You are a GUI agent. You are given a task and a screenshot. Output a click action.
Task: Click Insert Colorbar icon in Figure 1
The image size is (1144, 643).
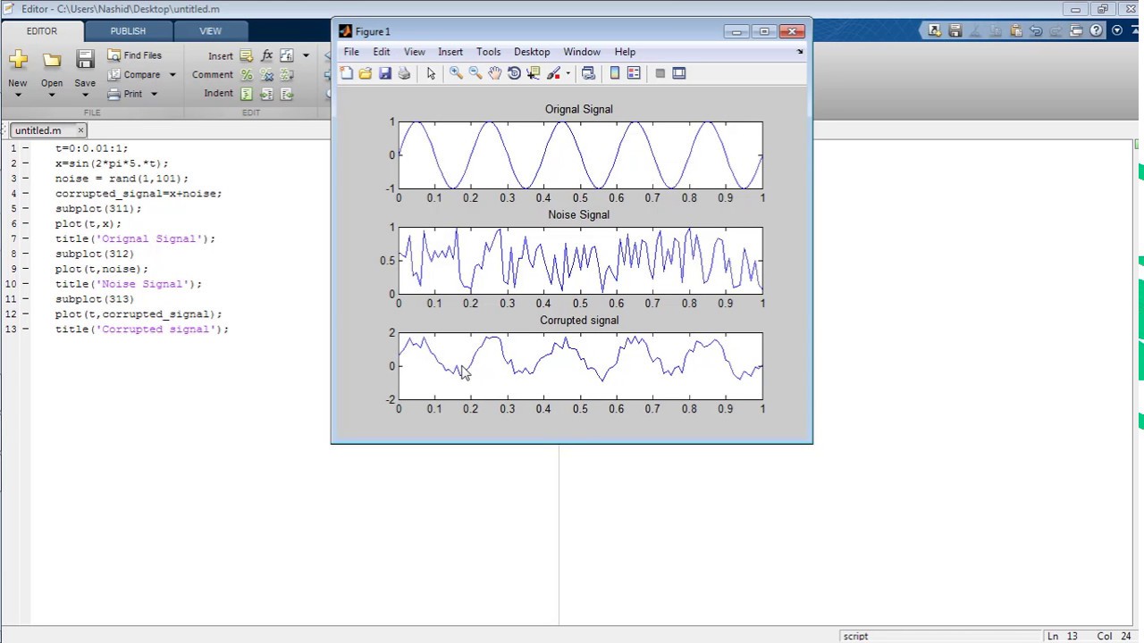(x=615, y=73)
